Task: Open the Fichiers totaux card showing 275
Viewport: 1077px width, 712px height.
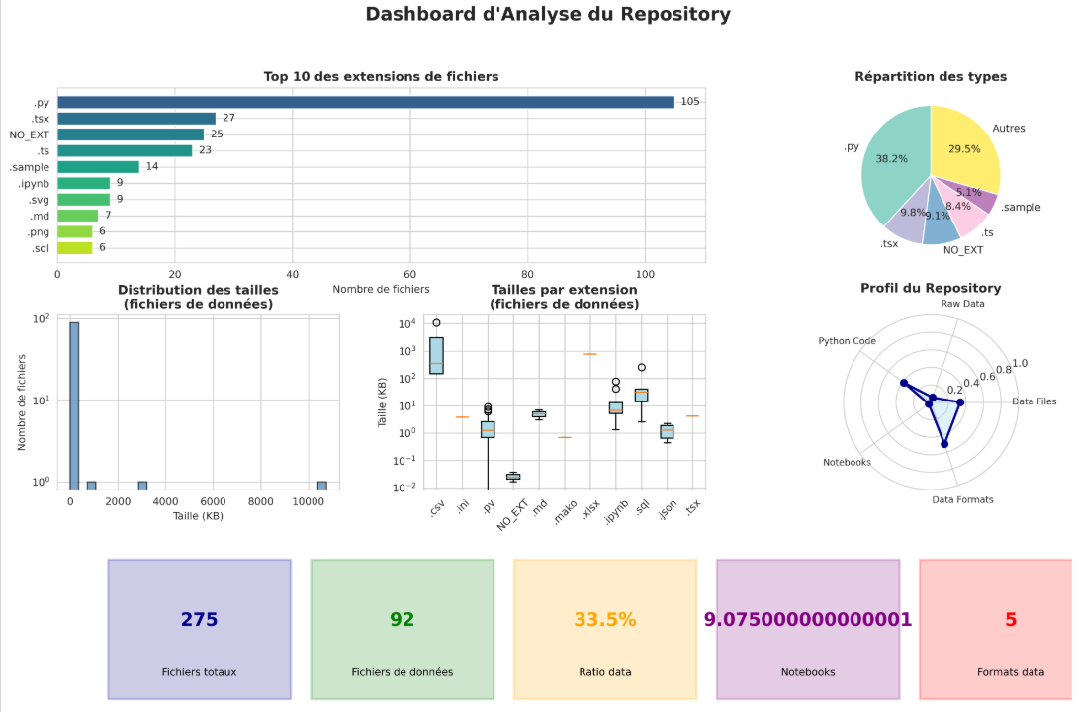Action: click(x=199, y=629)
